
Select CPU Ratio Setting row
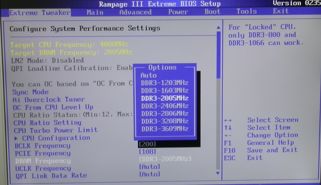(x=48, y=123)
